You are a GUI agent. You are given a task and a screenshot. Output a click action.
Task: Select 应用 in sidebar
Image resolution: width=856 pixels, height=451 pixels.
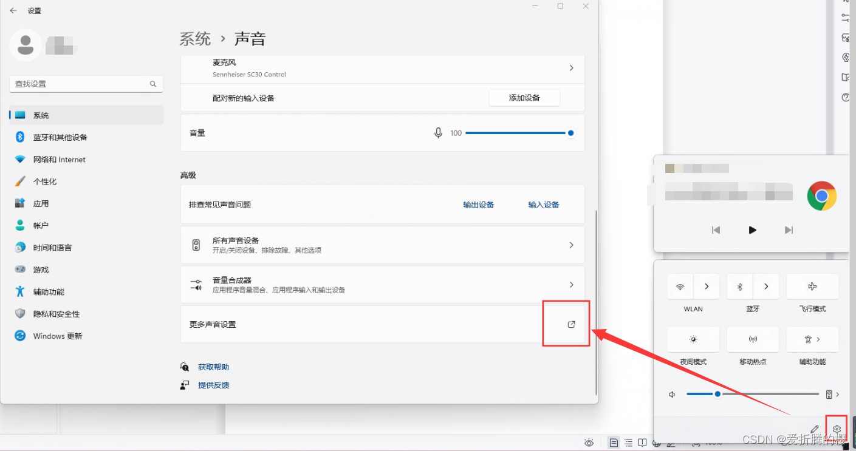(x=86, y=203)
